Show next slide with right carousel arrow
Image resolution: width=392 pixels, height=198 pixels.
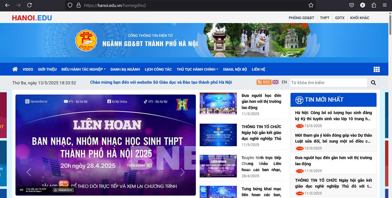pos(182,172)
